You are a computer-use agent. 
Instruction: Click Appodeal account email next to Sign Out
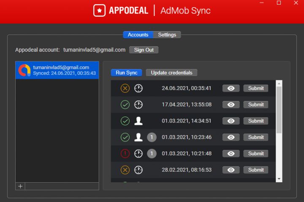coord(94,50)
